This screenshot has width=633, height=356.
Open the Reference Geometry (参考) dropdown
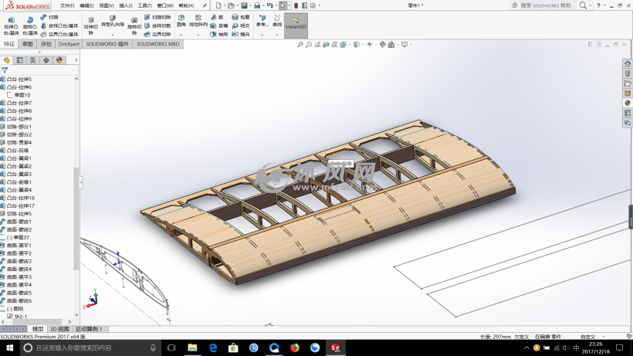(x=262, y=21)
